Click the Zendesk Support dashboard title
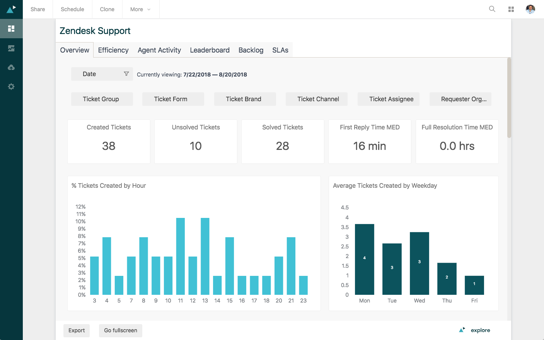544x340 pixels. coord(95,31)
